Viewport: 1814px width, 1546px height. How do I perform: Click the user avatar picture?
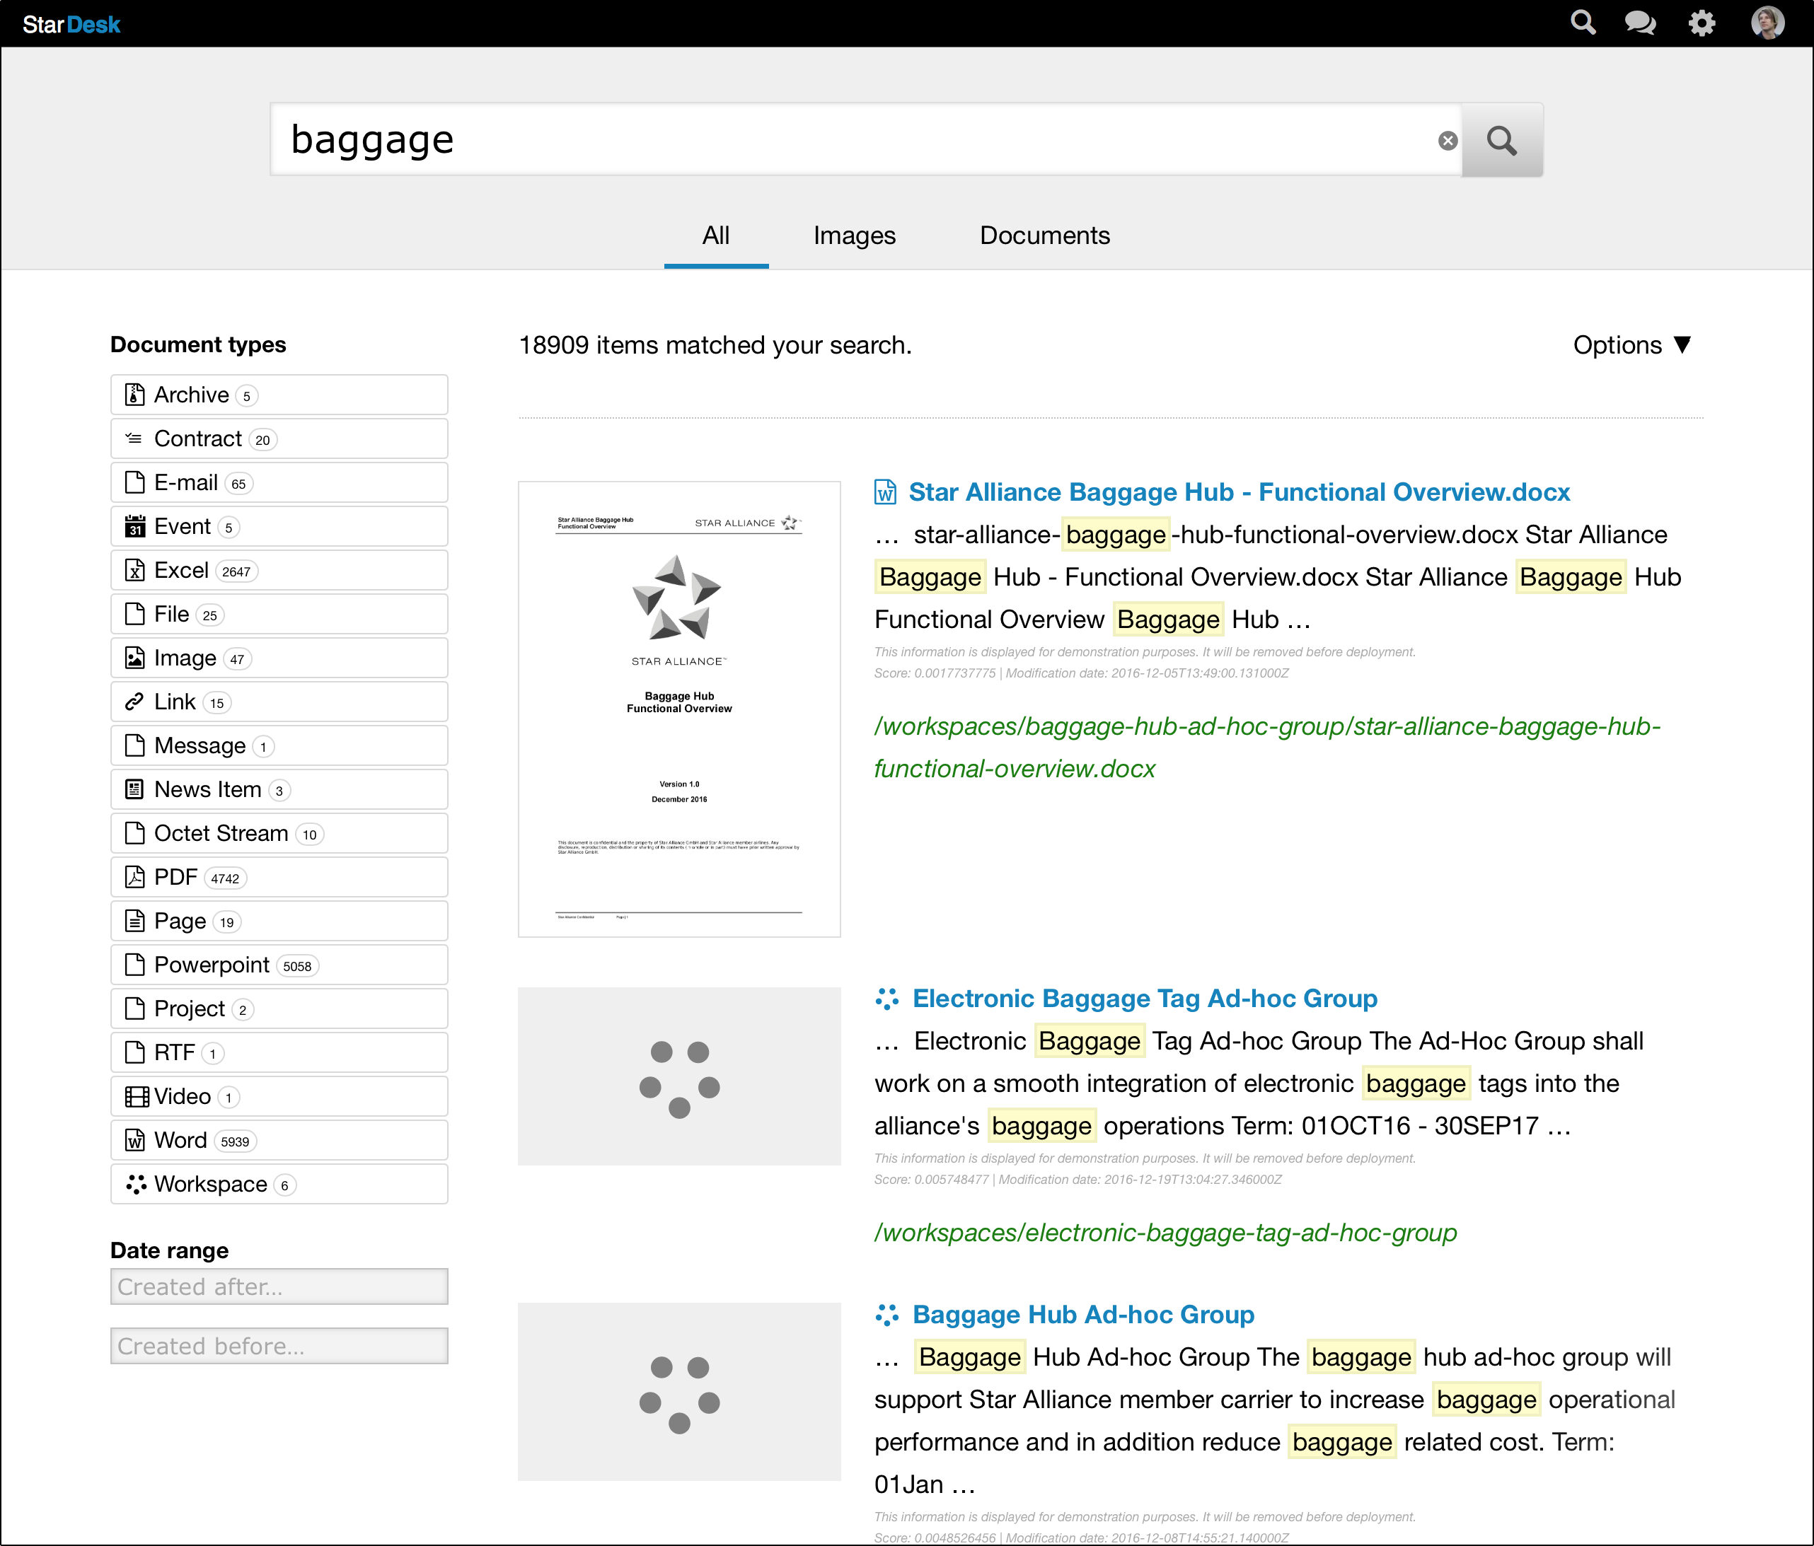[x=1767, y=23]
